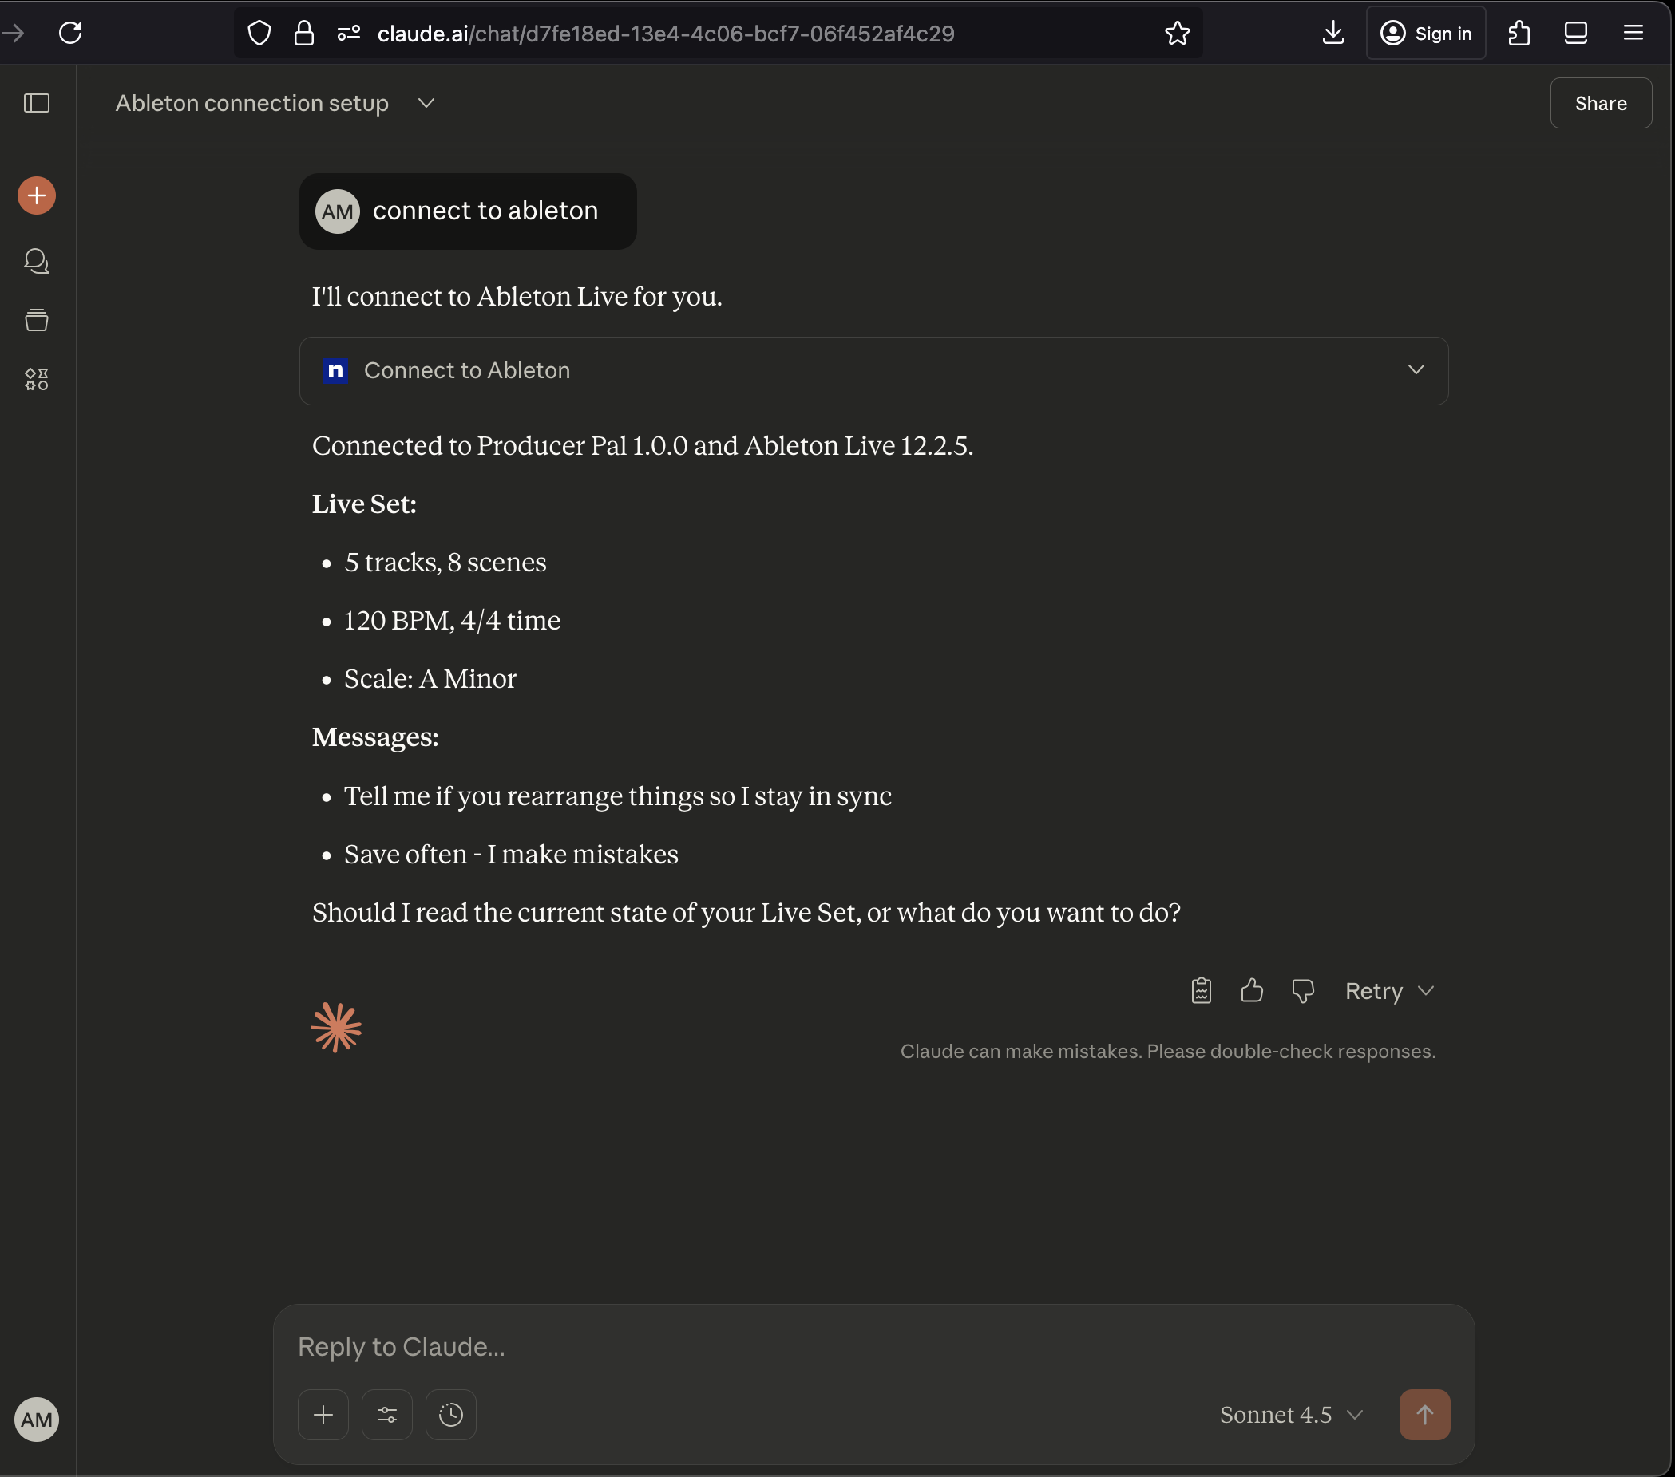Screen dimensions: 1675x1477
Task: Open the tools sliders icon in reply box
Action: pyautogui.click(x=386, y=1414)
